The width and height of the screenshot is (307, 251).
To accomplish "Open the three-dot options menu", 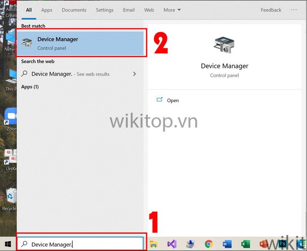I will coord(294,10).
